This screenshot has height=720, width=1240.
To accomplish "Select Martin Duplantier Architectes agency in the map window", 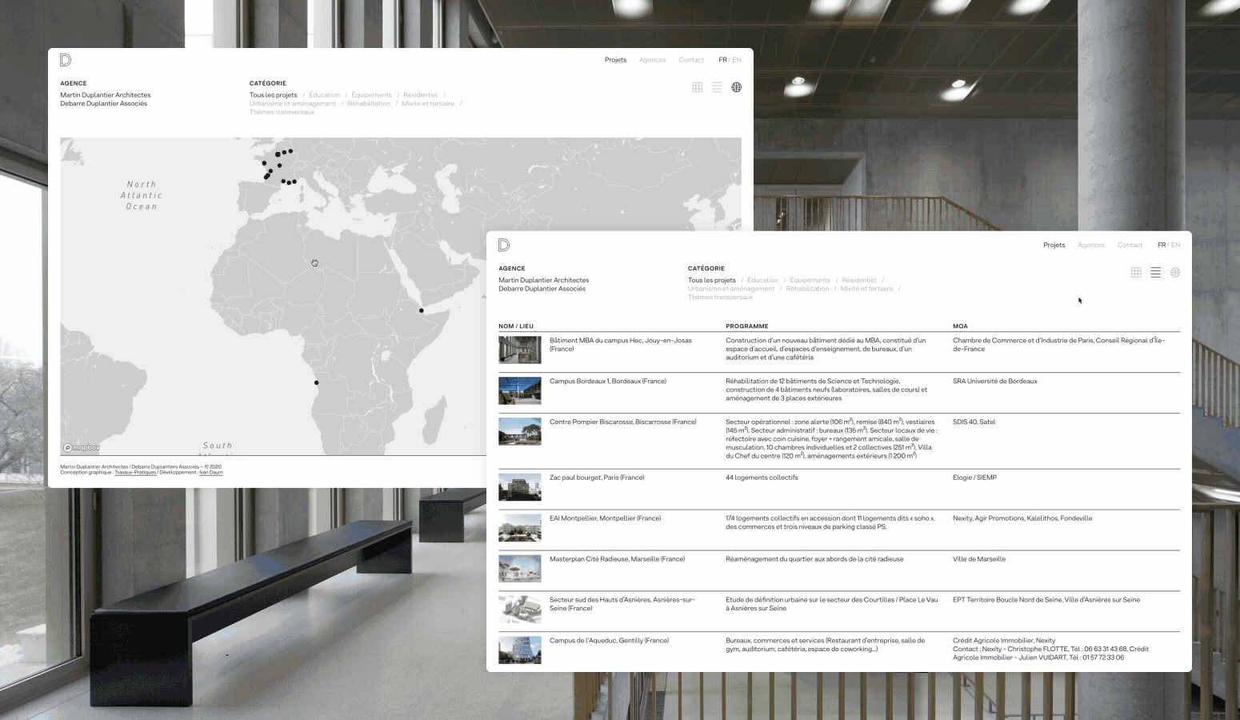I will [105, 95].
